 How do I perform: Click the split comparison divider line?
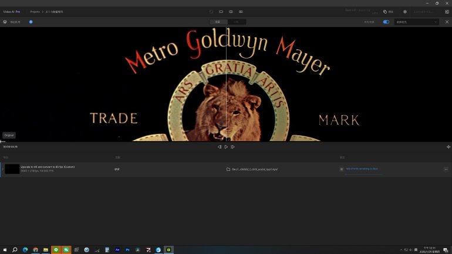[226, 84]
